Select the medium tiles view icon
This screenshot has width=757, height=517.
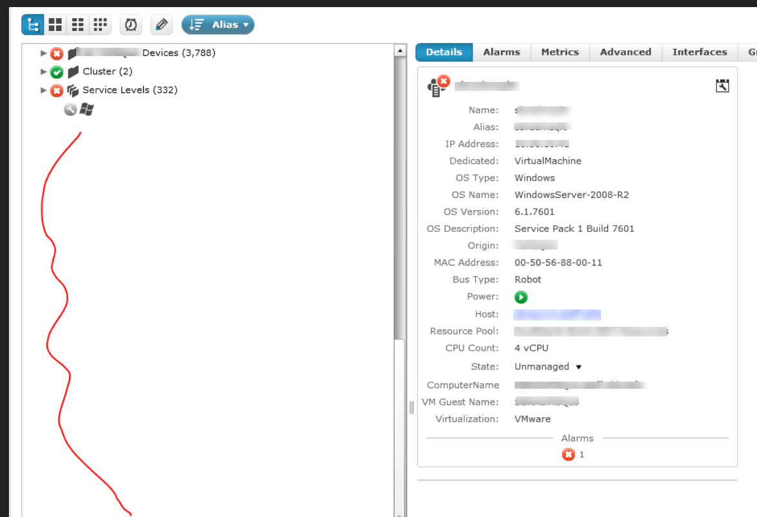(x=78, y=24)
